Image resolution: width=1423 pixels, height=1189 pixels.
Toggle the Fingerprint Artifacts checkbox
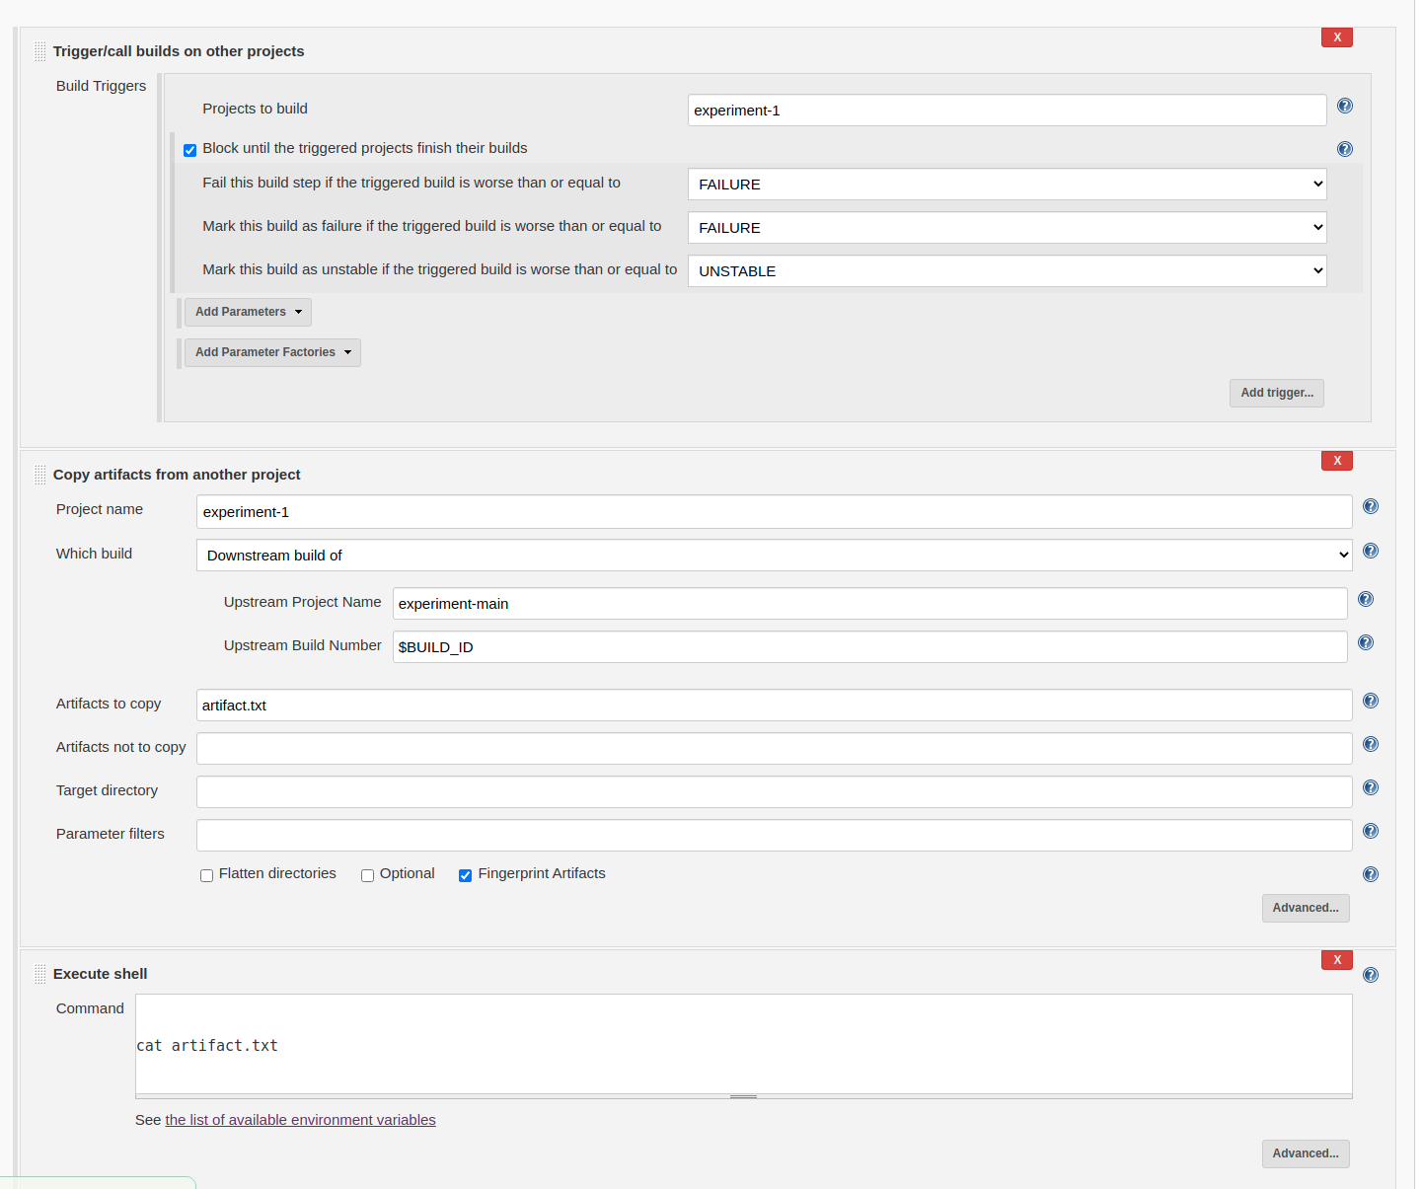coord(466,876)
